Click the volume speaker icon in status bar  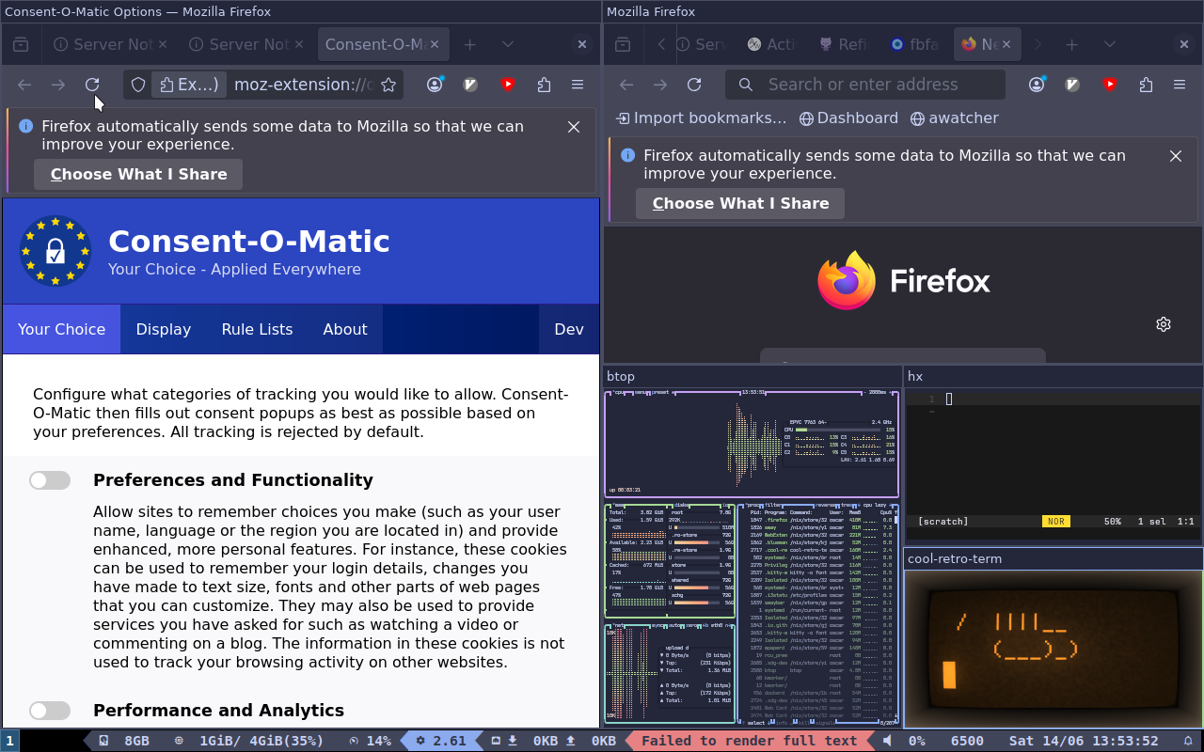click(x=887, y=741)
